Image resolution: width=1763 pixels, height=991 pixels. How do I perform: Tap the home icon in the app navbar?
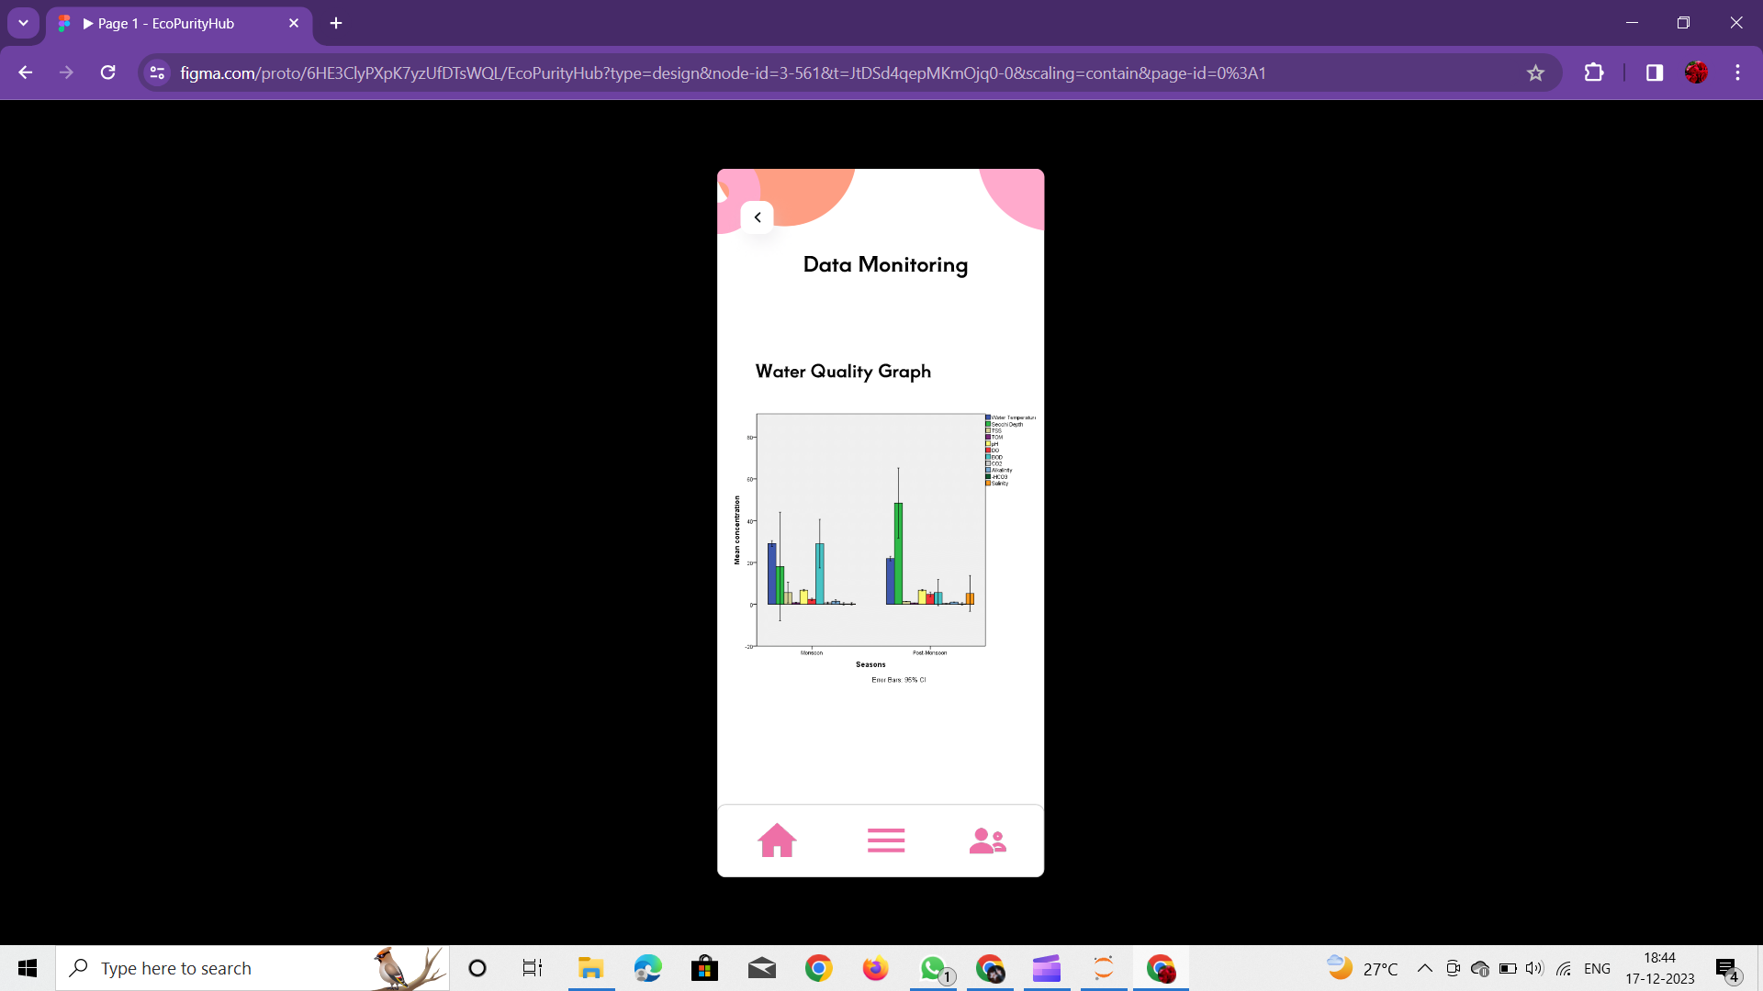[777, 840]
